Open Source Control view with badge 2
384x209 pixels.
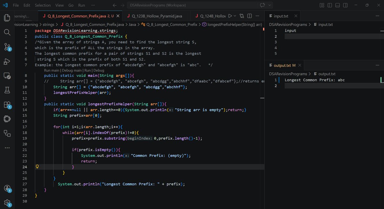tap(7, 47)
